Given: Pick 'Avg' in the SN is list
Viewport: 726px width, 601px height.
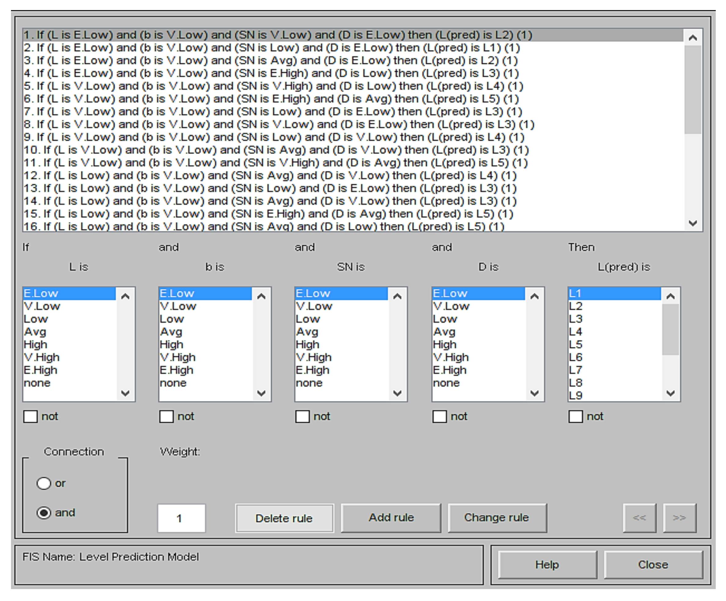Looking at the screenshot, I should point(307,332).
